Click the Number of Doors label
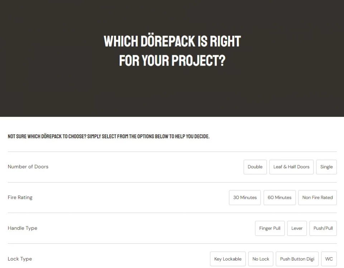Screen dimensions: 344x268 (28, 167)
